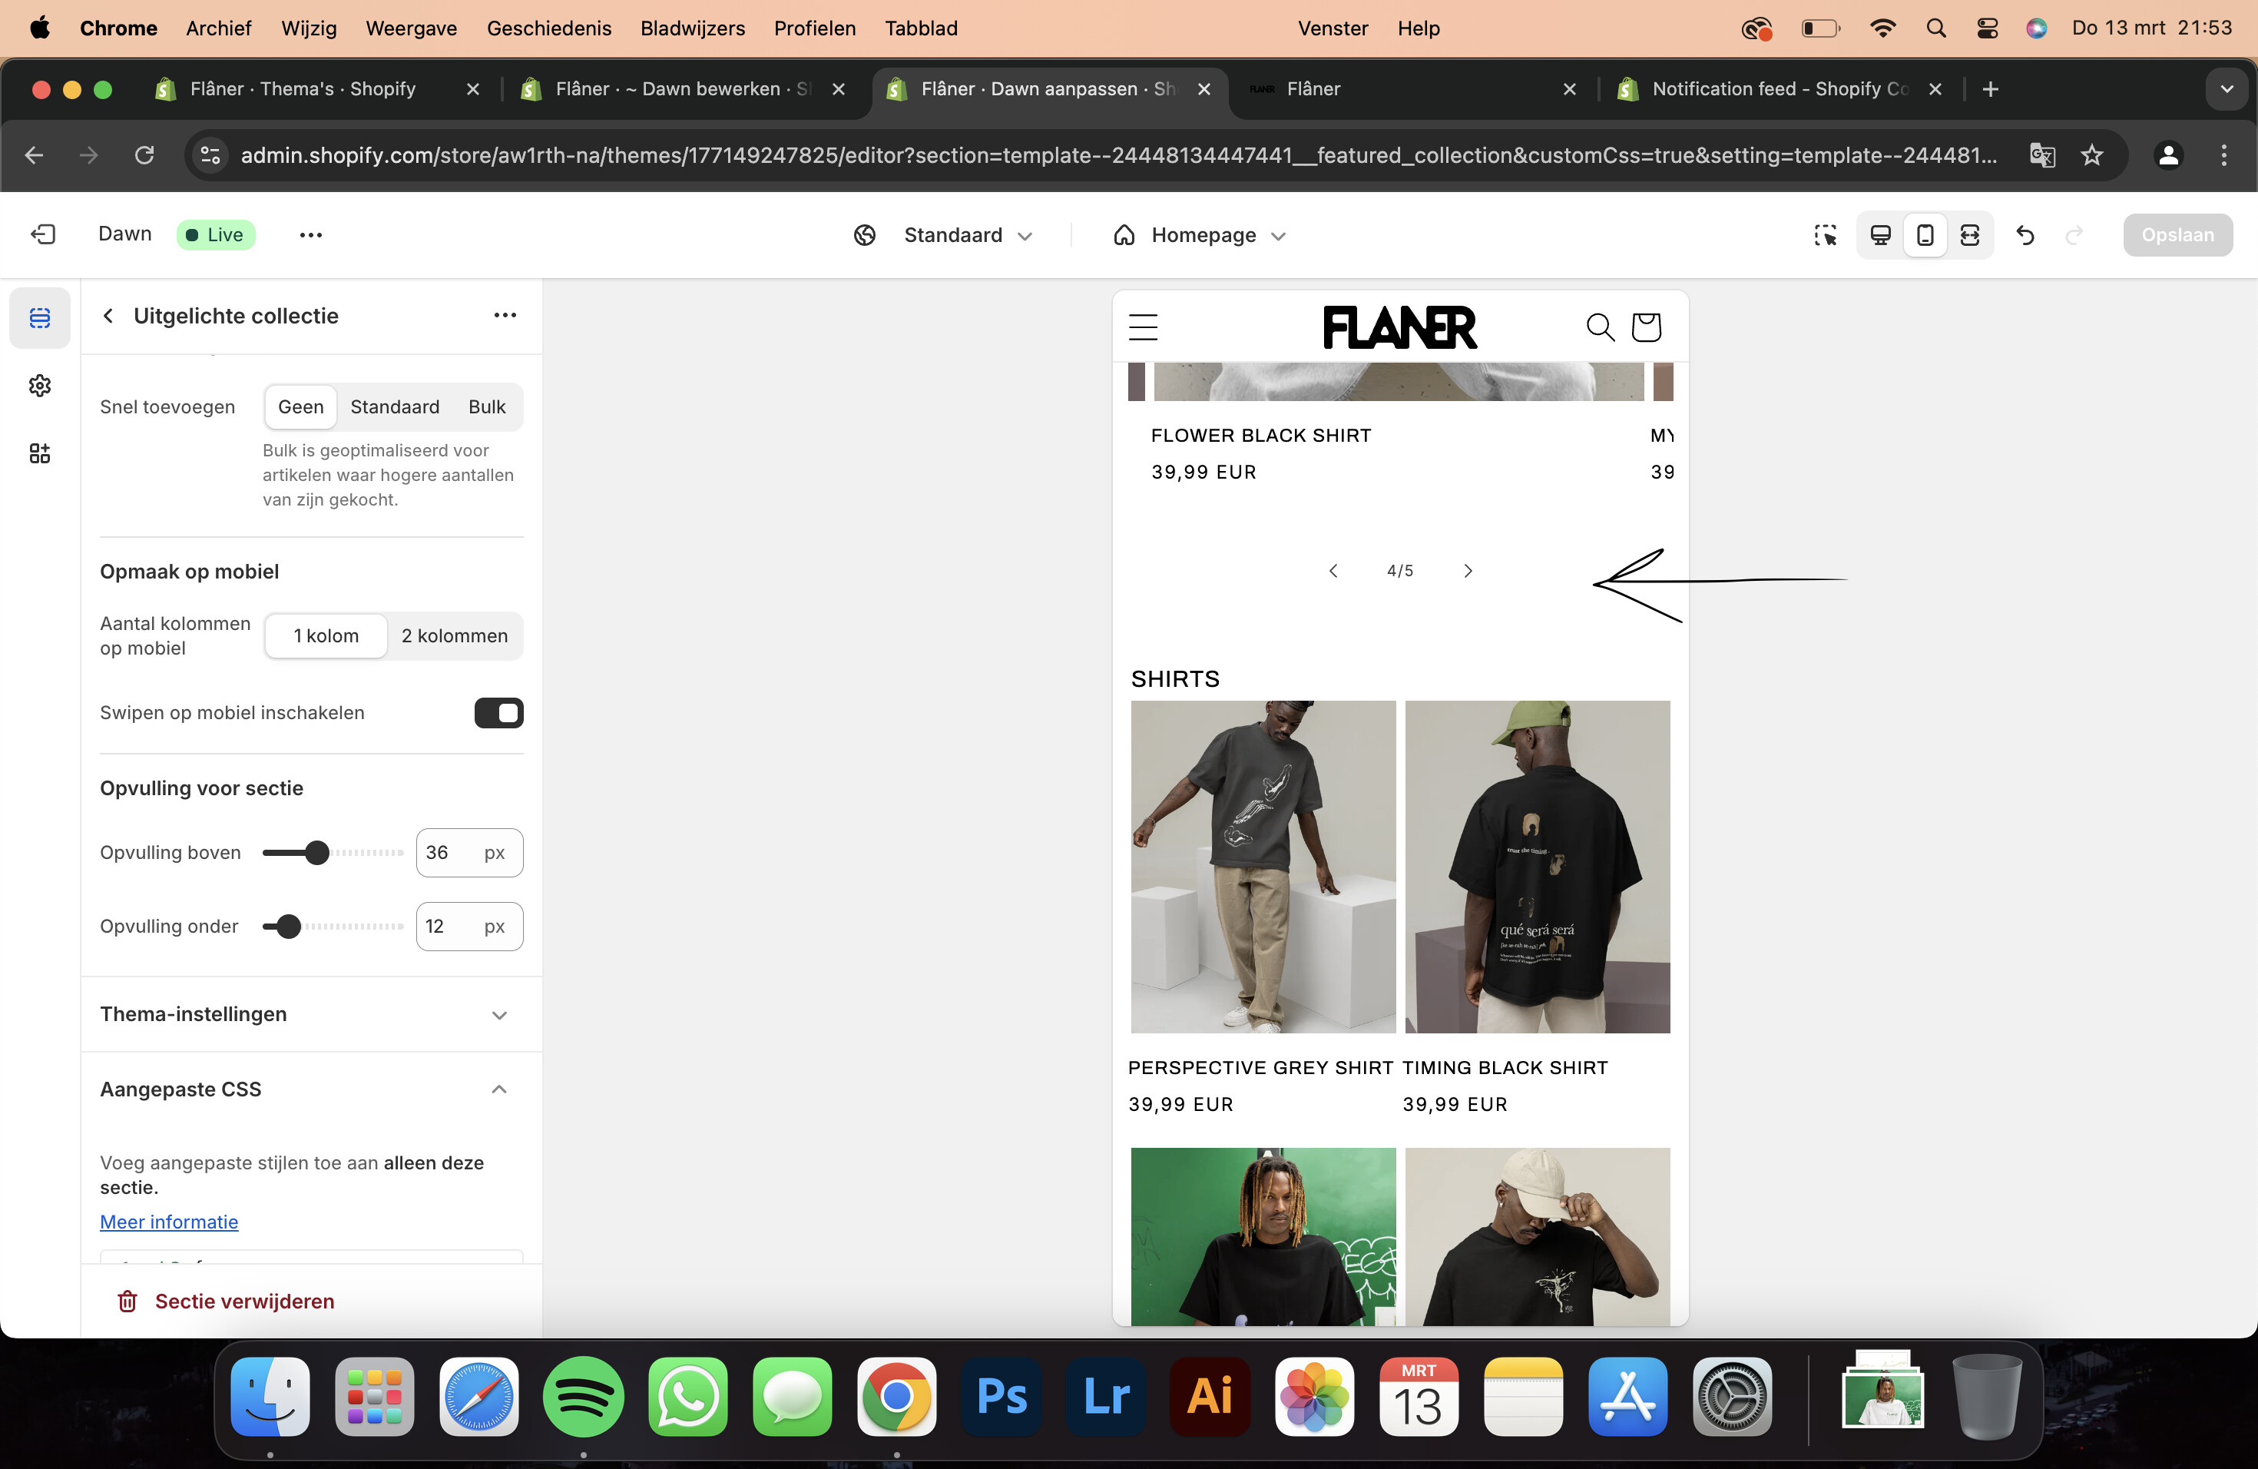The image size is (2258, 1469).
Task: Open the Meer informatie link
Action: (169, 1222)
